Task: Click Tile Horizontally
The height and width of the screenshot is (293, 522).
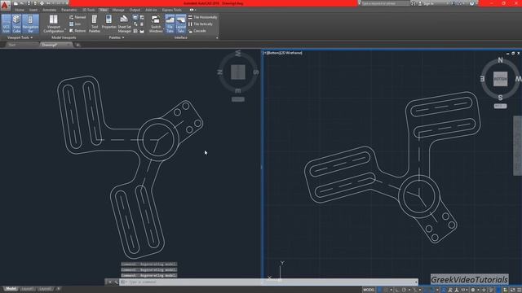Action: [x=203, y=17]
